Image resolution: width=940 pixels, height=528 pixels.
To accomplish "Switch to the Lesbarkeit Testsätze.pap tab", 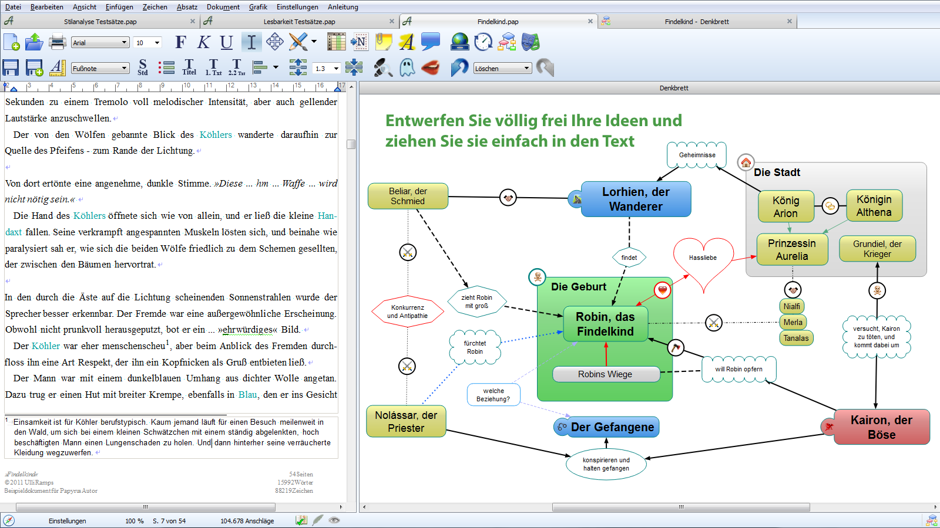I will coord(299,22).
